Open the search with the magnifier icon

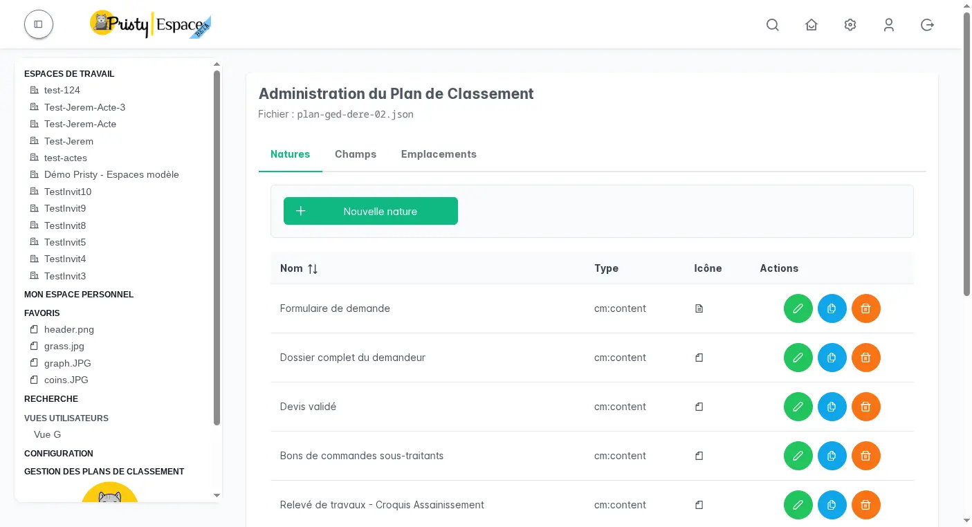(773, 24)
